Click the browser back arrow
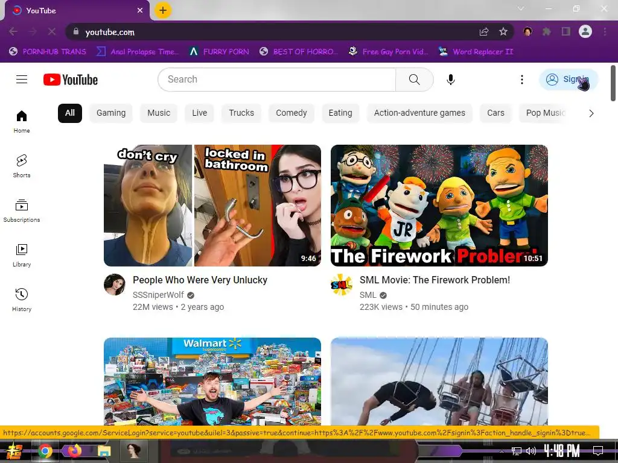This screenshot has width=618, height=463. (13, 31)
